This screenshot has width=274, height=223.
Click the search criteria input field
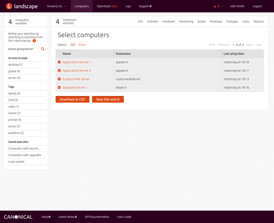[23, 49]
